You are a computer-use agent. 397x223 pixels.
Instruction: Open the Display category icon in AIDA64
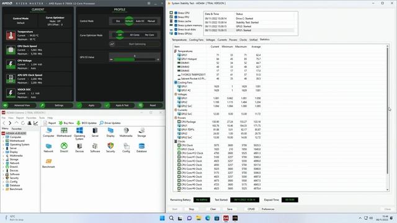[x=110, y=131]
